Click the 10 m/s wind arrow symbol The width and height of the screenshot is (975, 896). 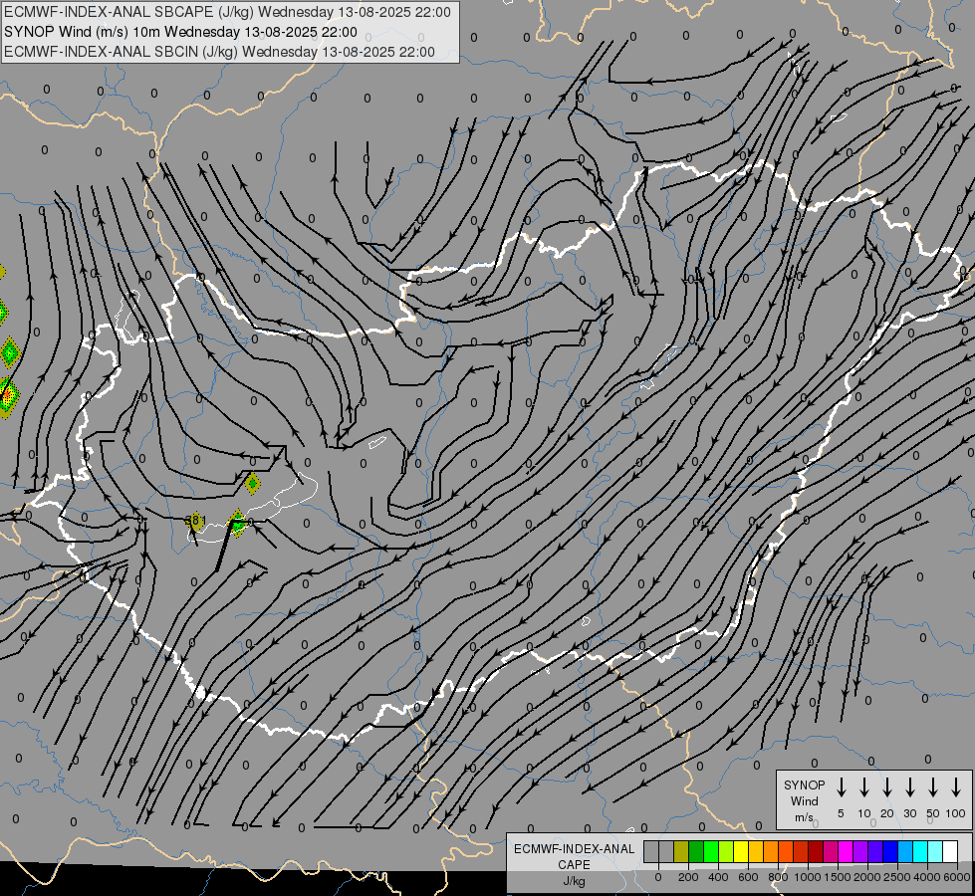coord(864,786)
